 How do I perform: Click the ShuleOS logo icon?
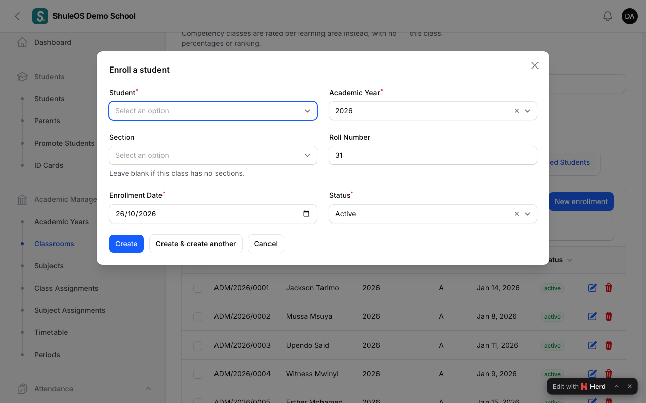point(40,16)
